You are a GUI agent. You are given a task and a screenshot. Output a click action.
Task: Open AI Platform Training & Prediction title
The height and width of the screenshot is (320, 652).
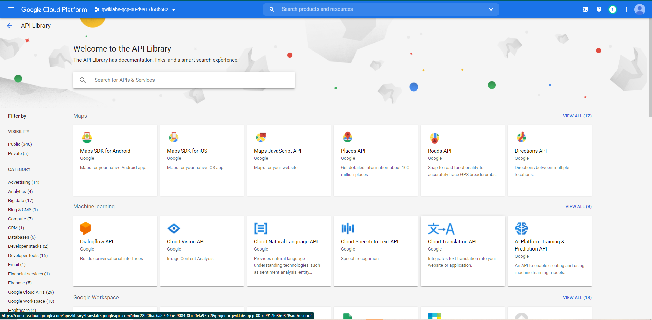[x=540, y=245]
